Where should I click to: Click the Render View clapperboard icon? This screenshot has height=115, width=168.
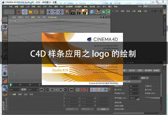pos(73,12)
